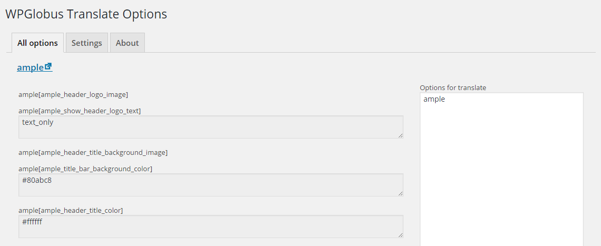Click the resize grip on the #ffffff textarea
601x246 pixels.
tap(400, 234)
